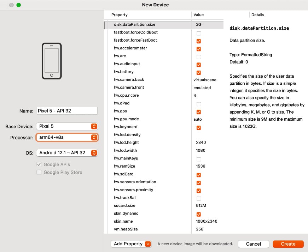Viewport: 308px width, 252px height.
Task: Uncheck the hw.gps checkbox
Action: pyautogui.click(x=199, y=112)
